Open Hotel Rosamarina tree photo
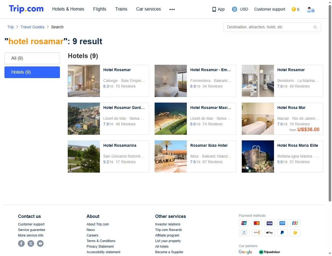332x256 pixels. click(x=84, y=156)
